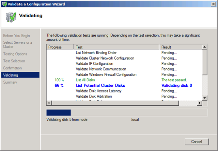Click the 'Validating disk 0' result

(x=177, y=85)
